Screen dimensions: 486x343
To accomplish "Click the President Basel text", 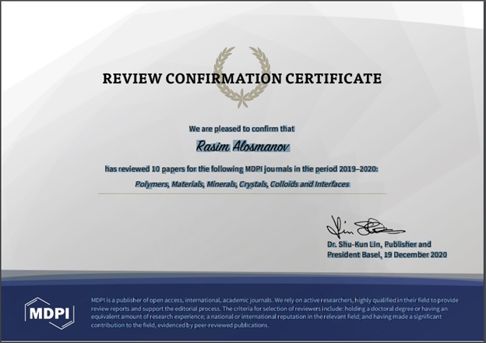I will tap(350, 255).
